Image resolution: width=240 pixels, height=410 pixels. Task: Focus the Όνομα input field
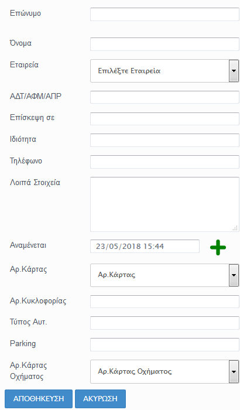164,44
